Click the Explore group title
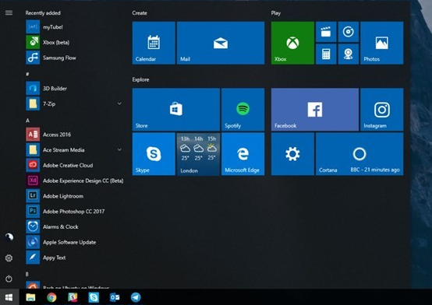 coord(140,79)
